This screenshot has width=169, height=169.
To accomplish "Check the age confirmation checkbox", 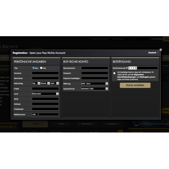I will [x=114, y=73].
